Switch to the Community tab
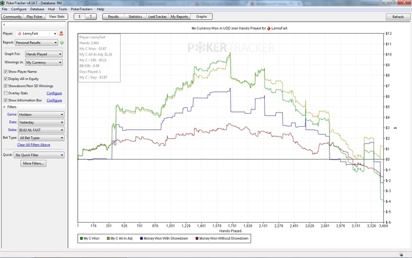 pyautogui.click(x=12, y=16)
